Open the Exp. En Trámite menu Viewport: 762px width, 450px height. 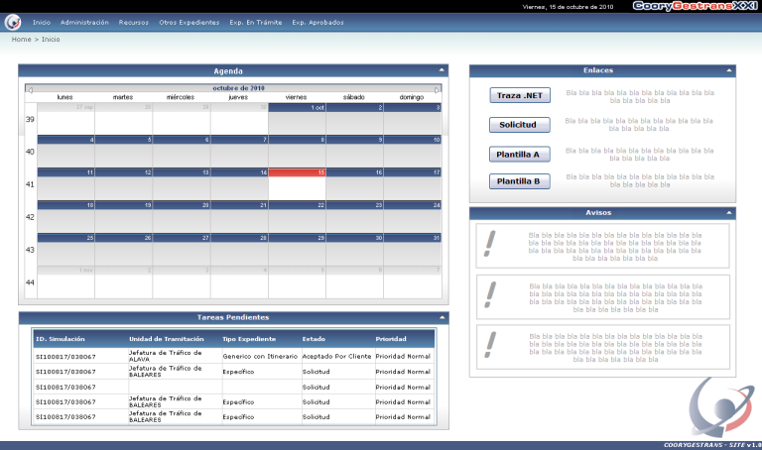pyautogui.click(x=255, y=22)
